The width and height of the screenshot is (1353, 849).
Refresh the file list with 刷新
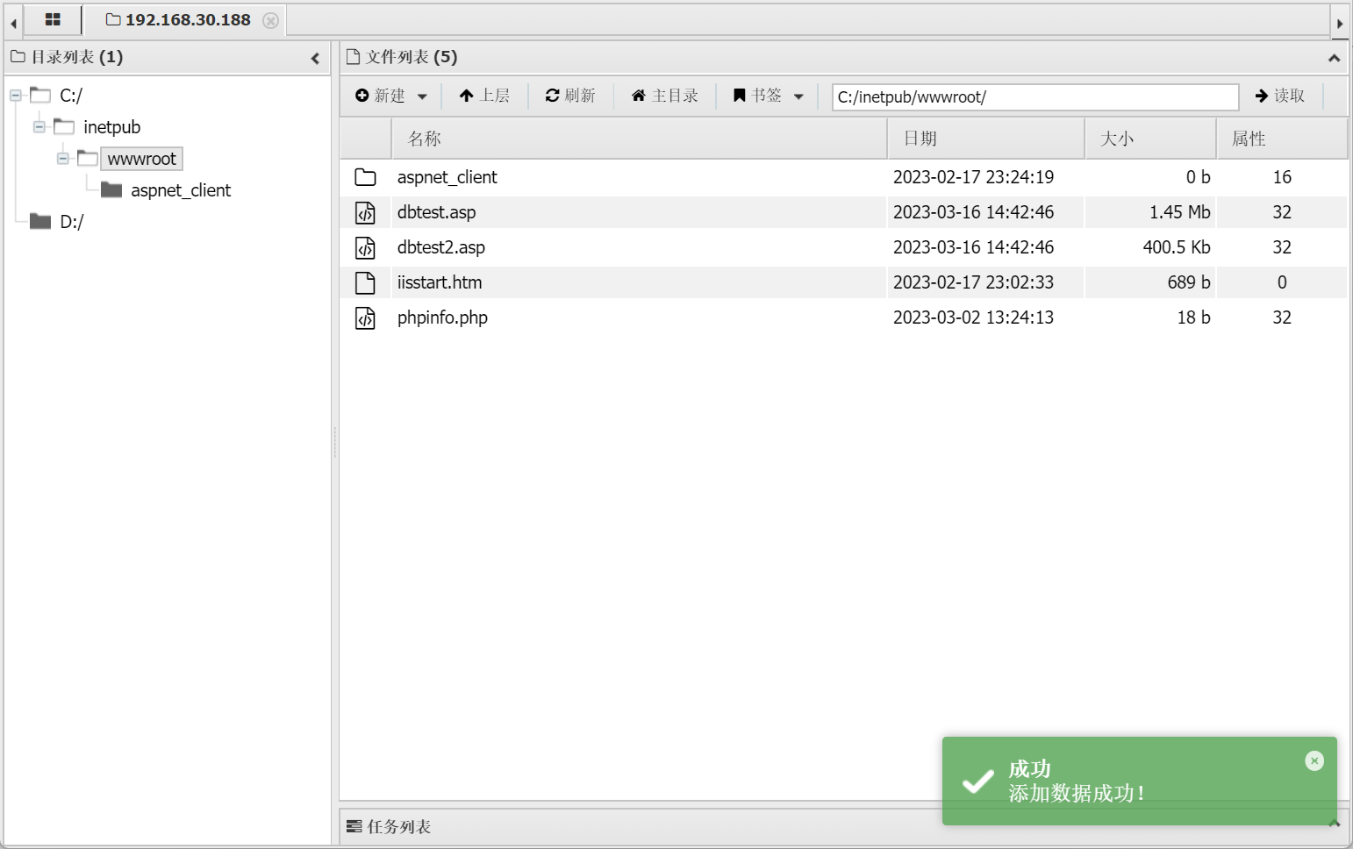click(570, 96)
